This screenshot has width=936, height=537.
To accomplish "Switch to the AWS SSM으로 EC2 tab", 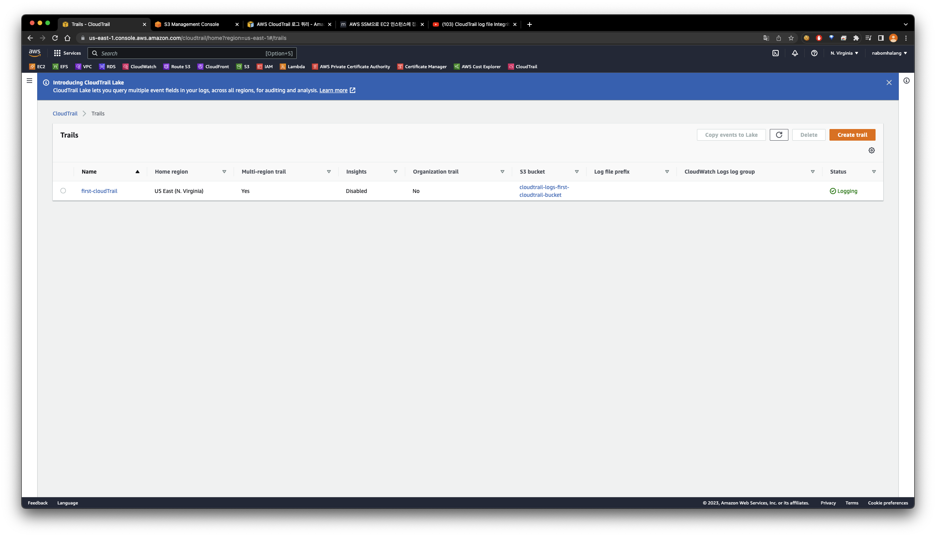I will click(382, 24).
